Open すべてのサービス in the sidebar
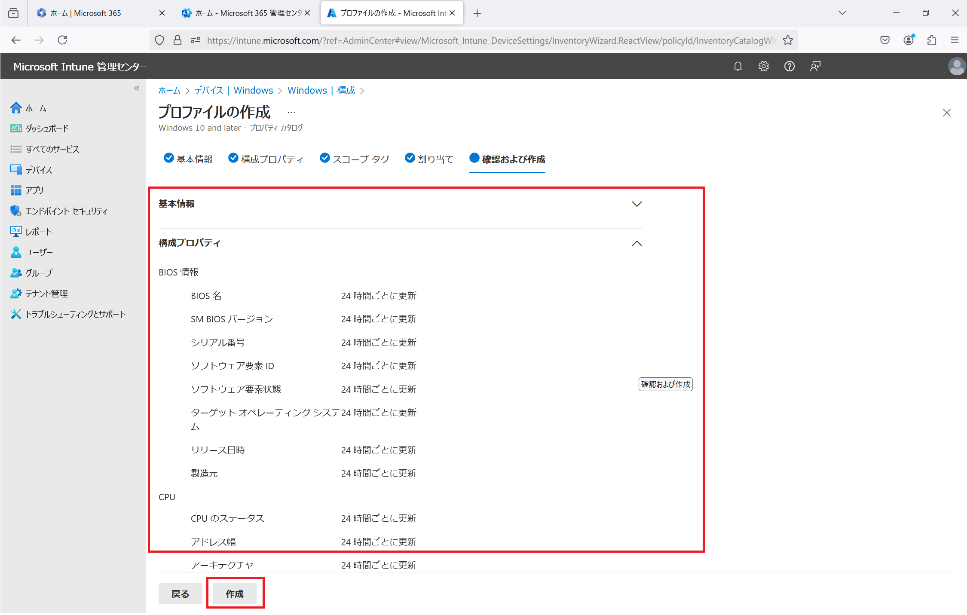 pos(45,149)
